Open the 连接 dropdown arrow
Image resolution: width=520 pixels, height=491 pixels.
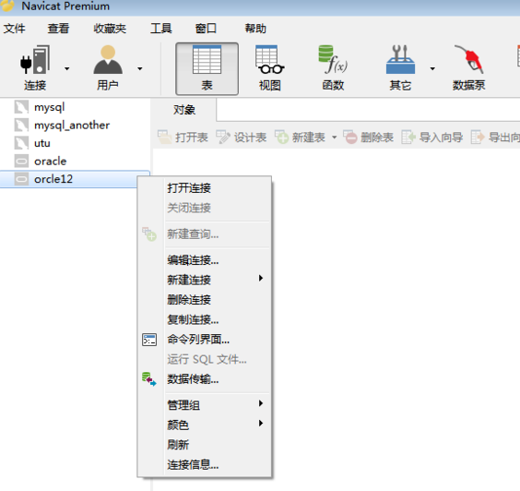coord(67,68)
